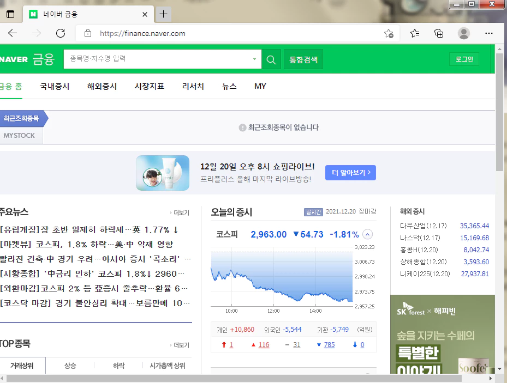Open browser collections

tap(439, 33)
